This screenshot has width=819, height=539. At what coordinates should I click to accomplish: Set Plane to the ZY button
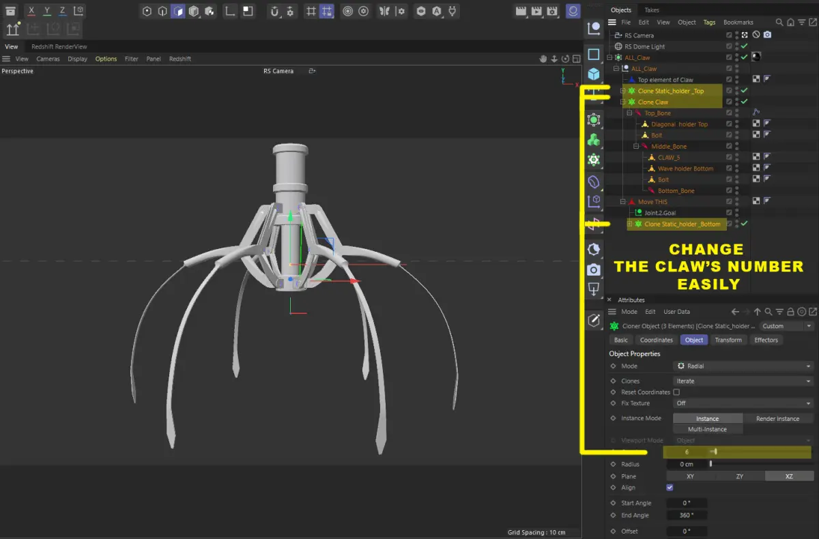point(739,476)
